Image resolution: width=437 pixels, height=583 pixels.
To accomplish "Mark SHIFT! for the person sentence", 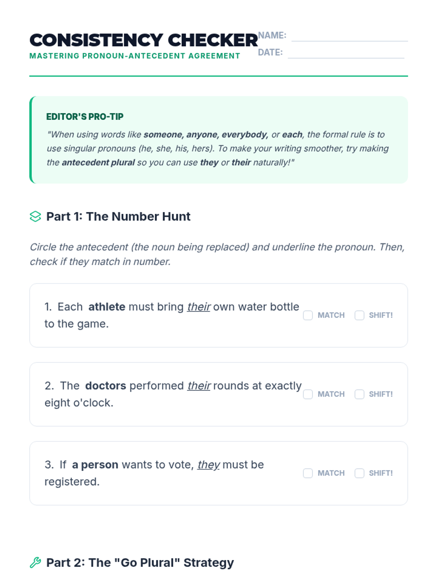I will tap(359, 473).
